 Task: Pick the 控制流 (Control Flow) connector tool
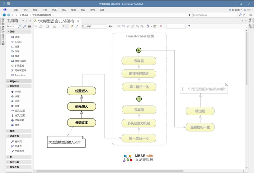pyautogui.click(x=18, y=141)
